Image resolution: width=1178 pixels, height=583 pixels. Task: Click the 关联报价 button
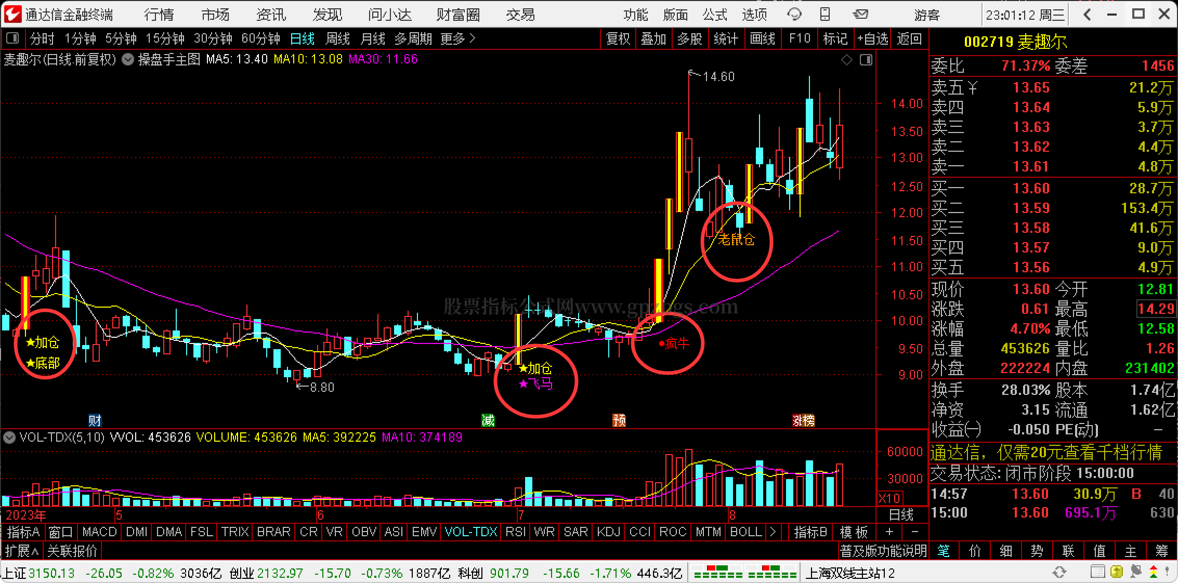[72, 550]
